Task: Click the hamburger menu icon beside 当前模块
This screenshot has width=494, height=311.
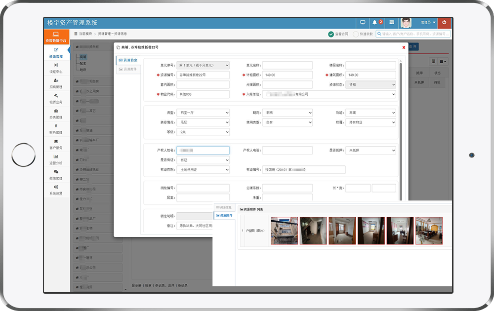Action: 76,34
